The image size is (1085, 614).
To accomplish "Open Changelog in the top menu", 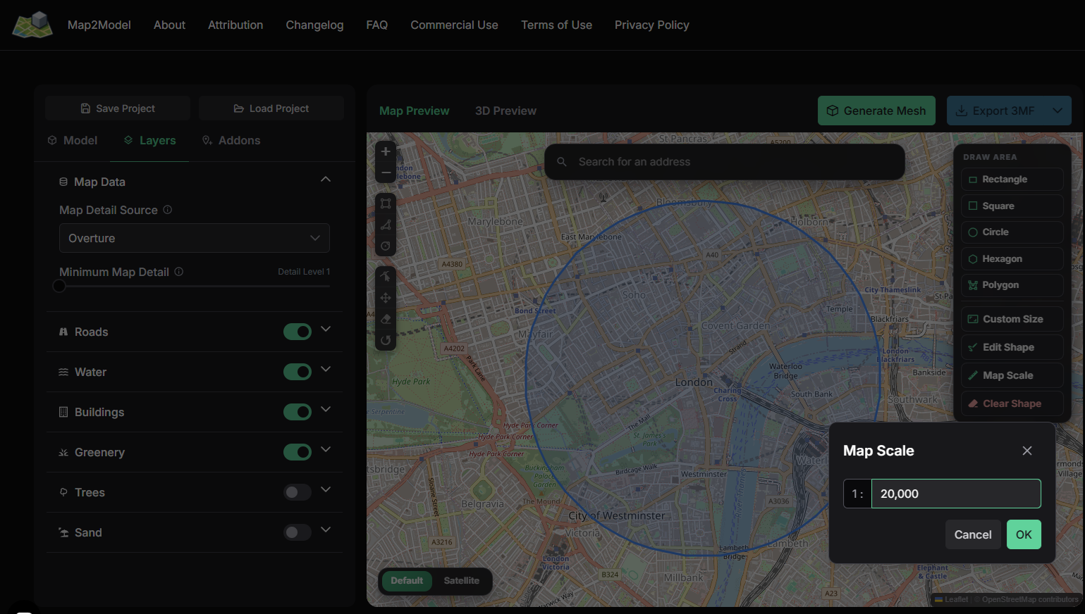I will (314, 25).
